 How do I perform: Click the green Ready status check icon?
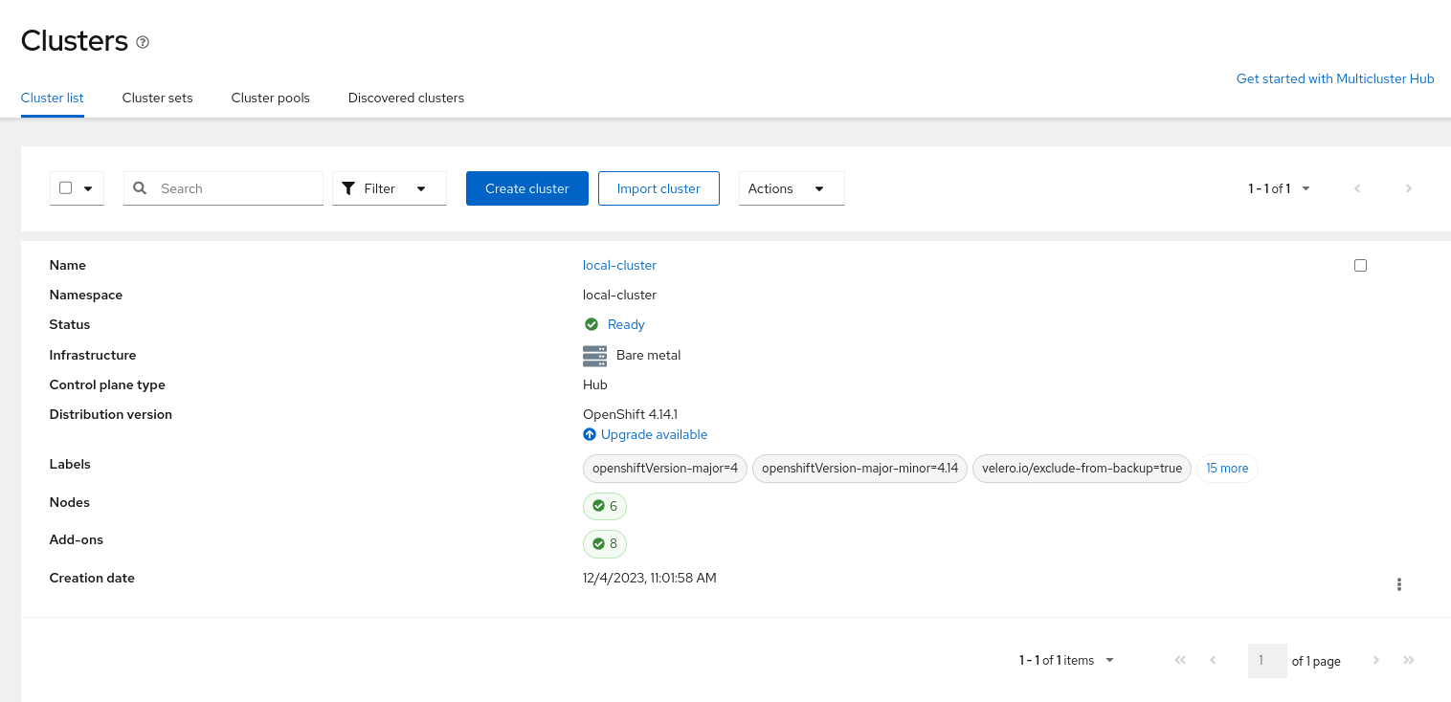[x=592, y=324]
